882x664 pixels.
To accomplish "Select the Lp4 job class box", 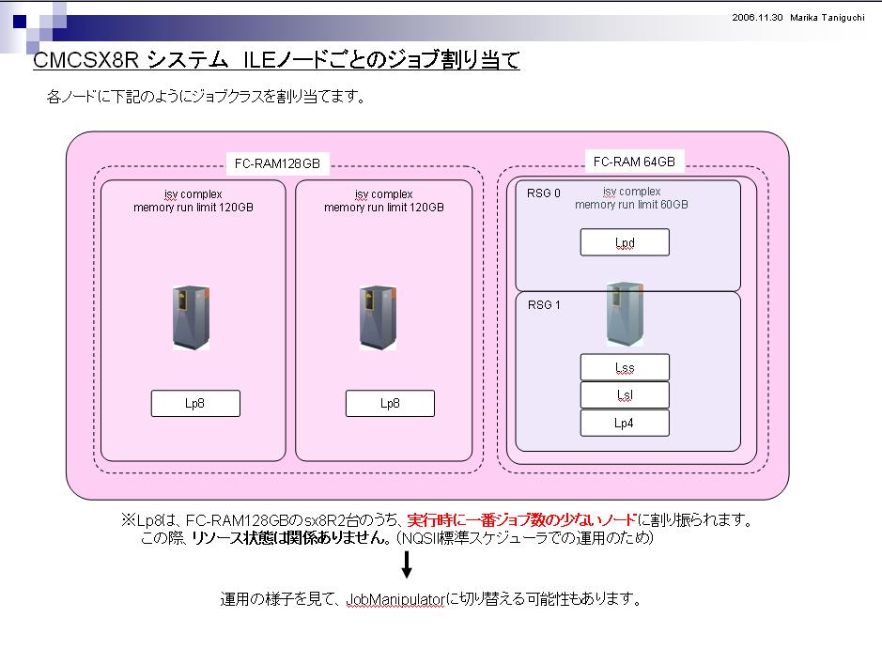I will 625,423.
